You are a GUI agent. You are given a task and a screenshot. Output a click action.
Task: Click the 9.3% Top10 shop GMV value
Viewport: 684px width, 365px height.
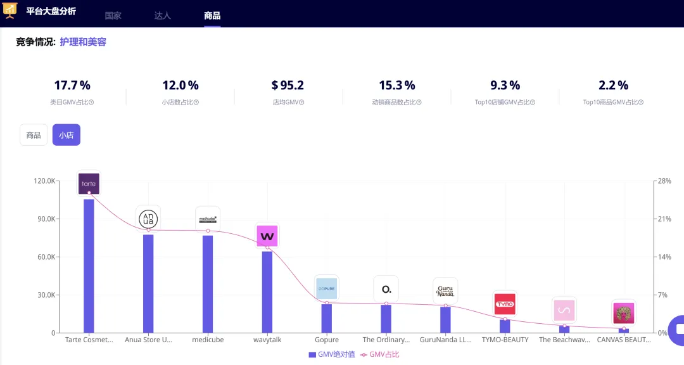(x=505, y=85)
